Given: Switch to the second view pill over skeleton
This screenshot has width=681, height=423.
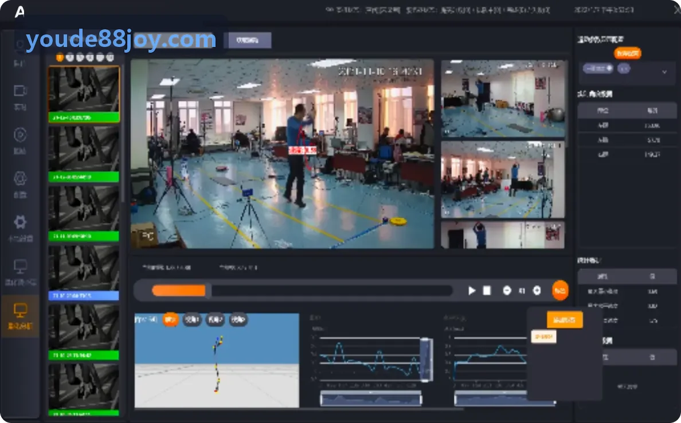Looking at the screenshot, I should [x=192, y=320].
